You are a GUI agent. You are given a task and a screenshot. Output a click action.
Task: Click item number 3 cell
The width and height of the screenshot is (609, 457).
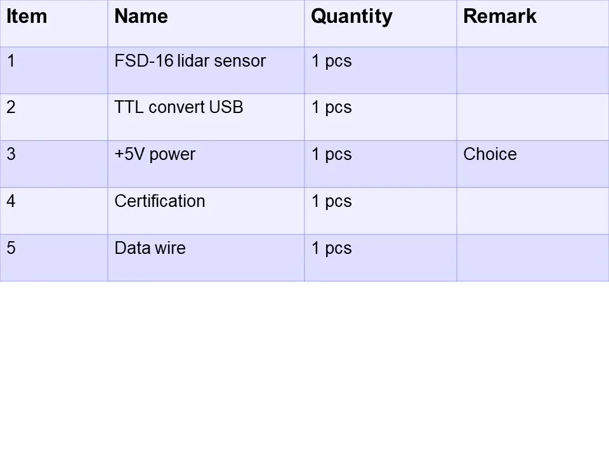pos(54,164)
